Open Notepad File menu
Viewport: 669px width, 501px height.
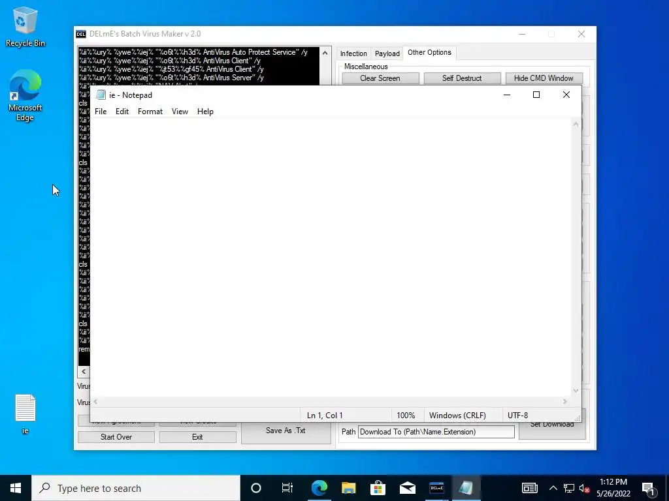(101, 112)
